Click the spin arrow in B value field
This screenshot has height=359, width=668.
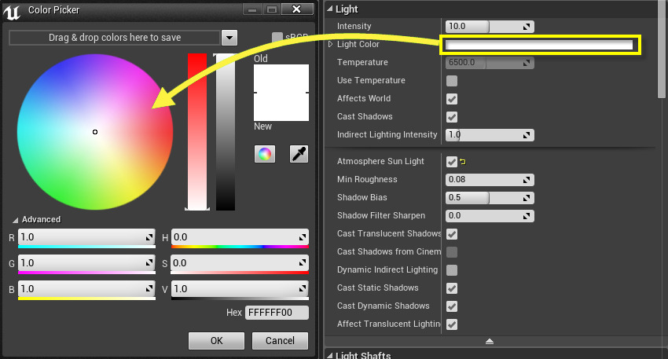(149, 289)
